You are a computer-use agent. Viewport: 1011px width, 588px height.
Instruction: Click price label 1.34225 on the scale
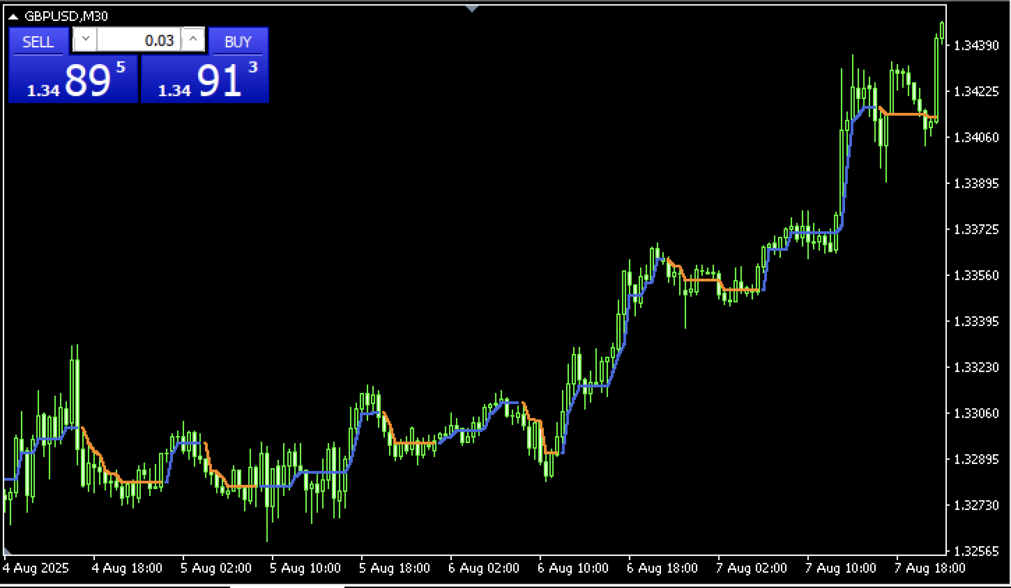(976, 91)
